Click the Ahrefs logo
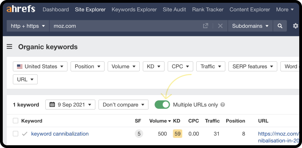 coord(21,9)
